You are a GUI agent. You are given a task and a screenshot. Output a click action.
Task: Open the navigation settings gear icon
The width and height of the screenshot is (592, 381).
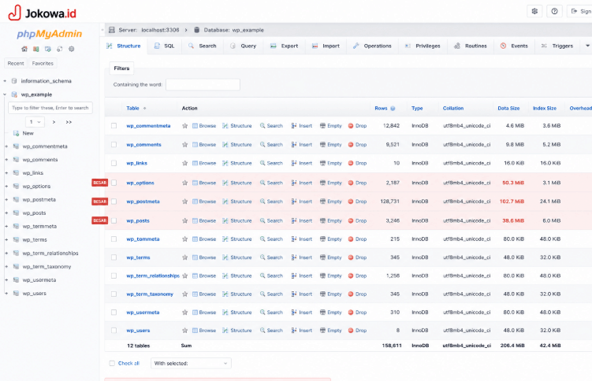point(72,49)
